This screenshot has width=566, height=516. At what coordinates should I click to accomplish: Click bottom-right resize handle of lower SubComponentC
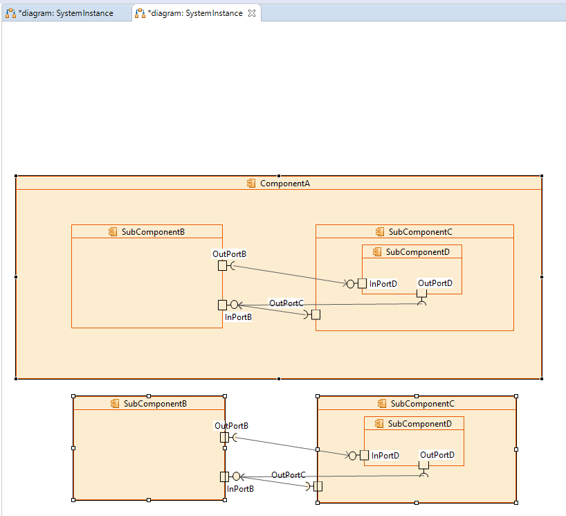[x=516, y=501]
